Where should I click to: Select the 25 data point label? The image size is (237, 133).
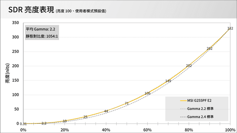pos(86,117)
